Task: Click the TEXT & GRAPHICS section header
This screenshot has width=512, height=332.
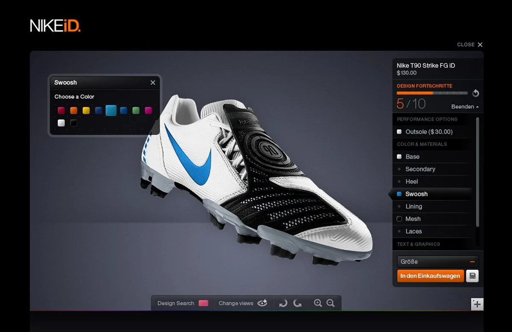Action: coord(418,244)
